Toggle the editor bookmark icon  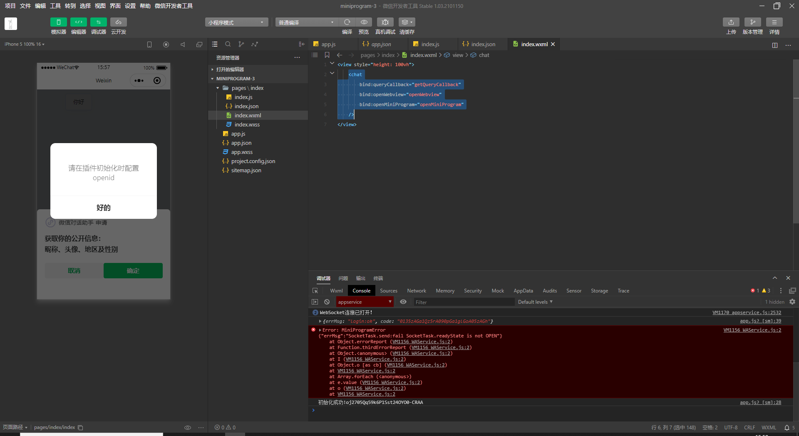(327, 55)
